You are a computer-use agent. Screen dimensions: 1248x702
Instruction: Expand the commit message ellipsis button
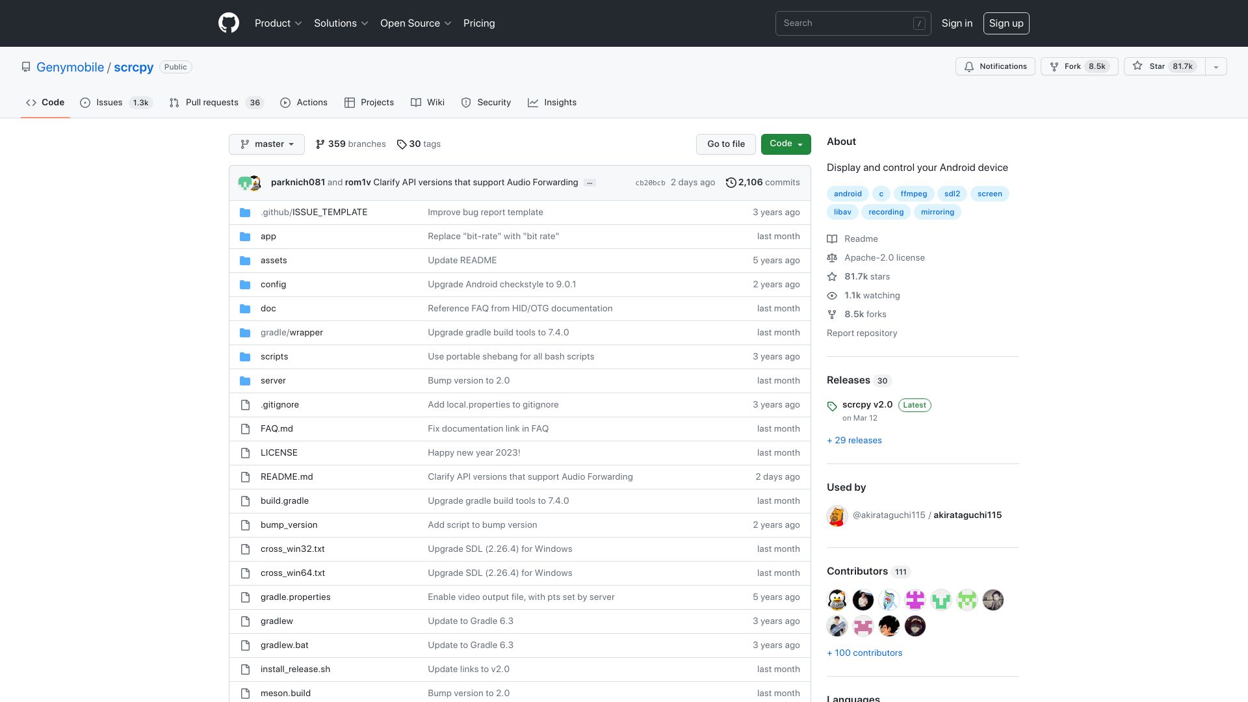(590, 183)
